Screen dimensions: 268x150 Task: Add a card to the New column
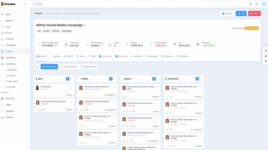[68, 79]
